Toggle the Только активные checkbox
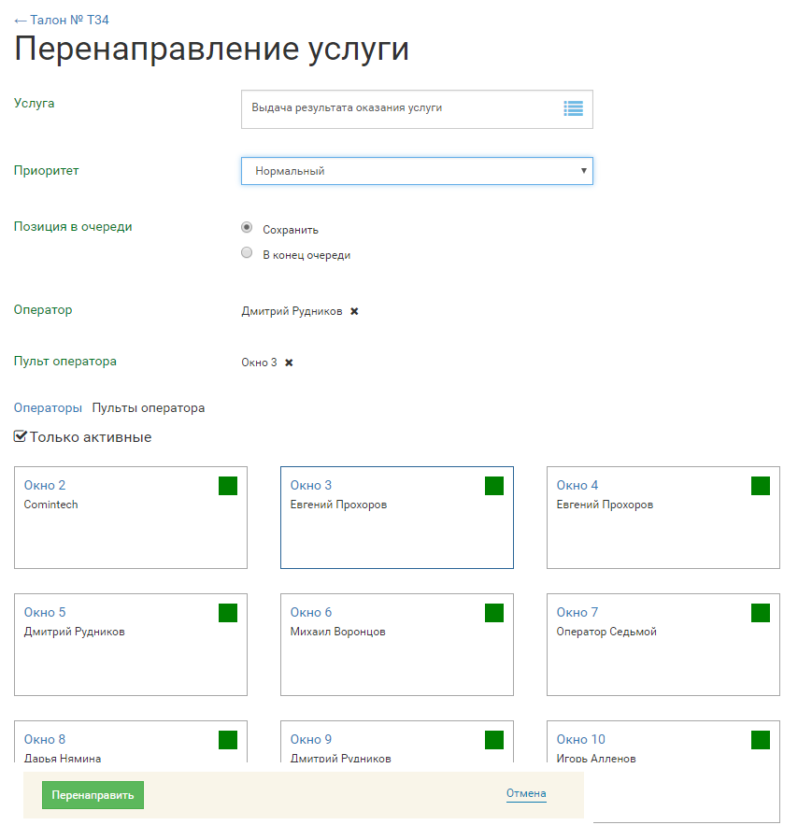798x825 pixels. (x=21, y=436)
